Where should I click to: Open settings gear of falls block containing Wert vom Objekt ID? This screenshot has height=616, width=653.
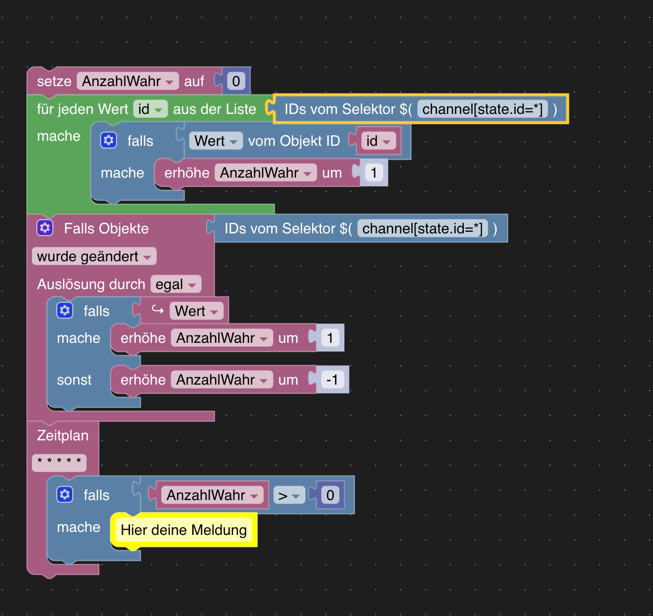click(109, 140)
